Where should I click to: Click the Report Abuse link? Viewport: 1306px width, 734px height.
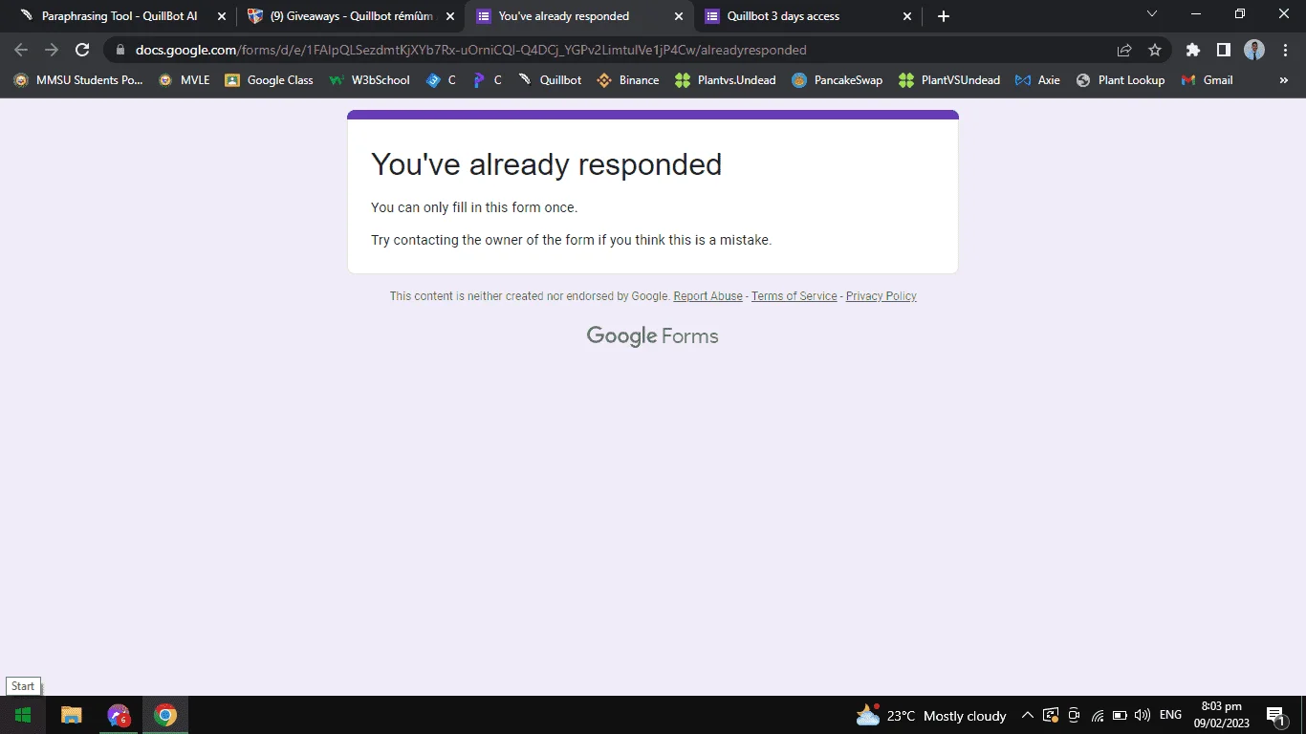(x=707, y=296)
